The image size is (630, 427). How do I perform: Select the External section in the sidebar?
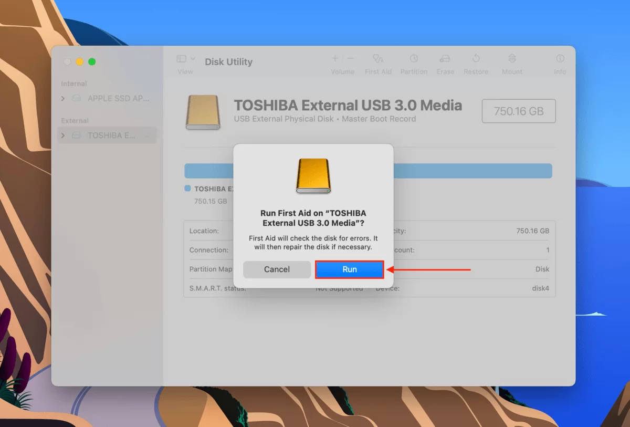pyautogui.click(x=74, y=120)
